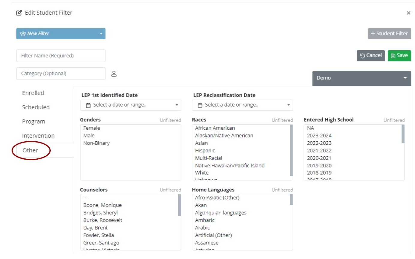Screen dimensions: 415x259
Task: Close the Edit Student Filter dialog
Action: pyautogui.click(x=408, y=13)
